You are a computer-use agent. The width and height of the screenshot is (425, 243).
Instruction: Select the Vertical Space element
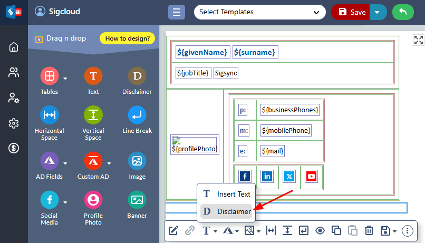point(93,115)
